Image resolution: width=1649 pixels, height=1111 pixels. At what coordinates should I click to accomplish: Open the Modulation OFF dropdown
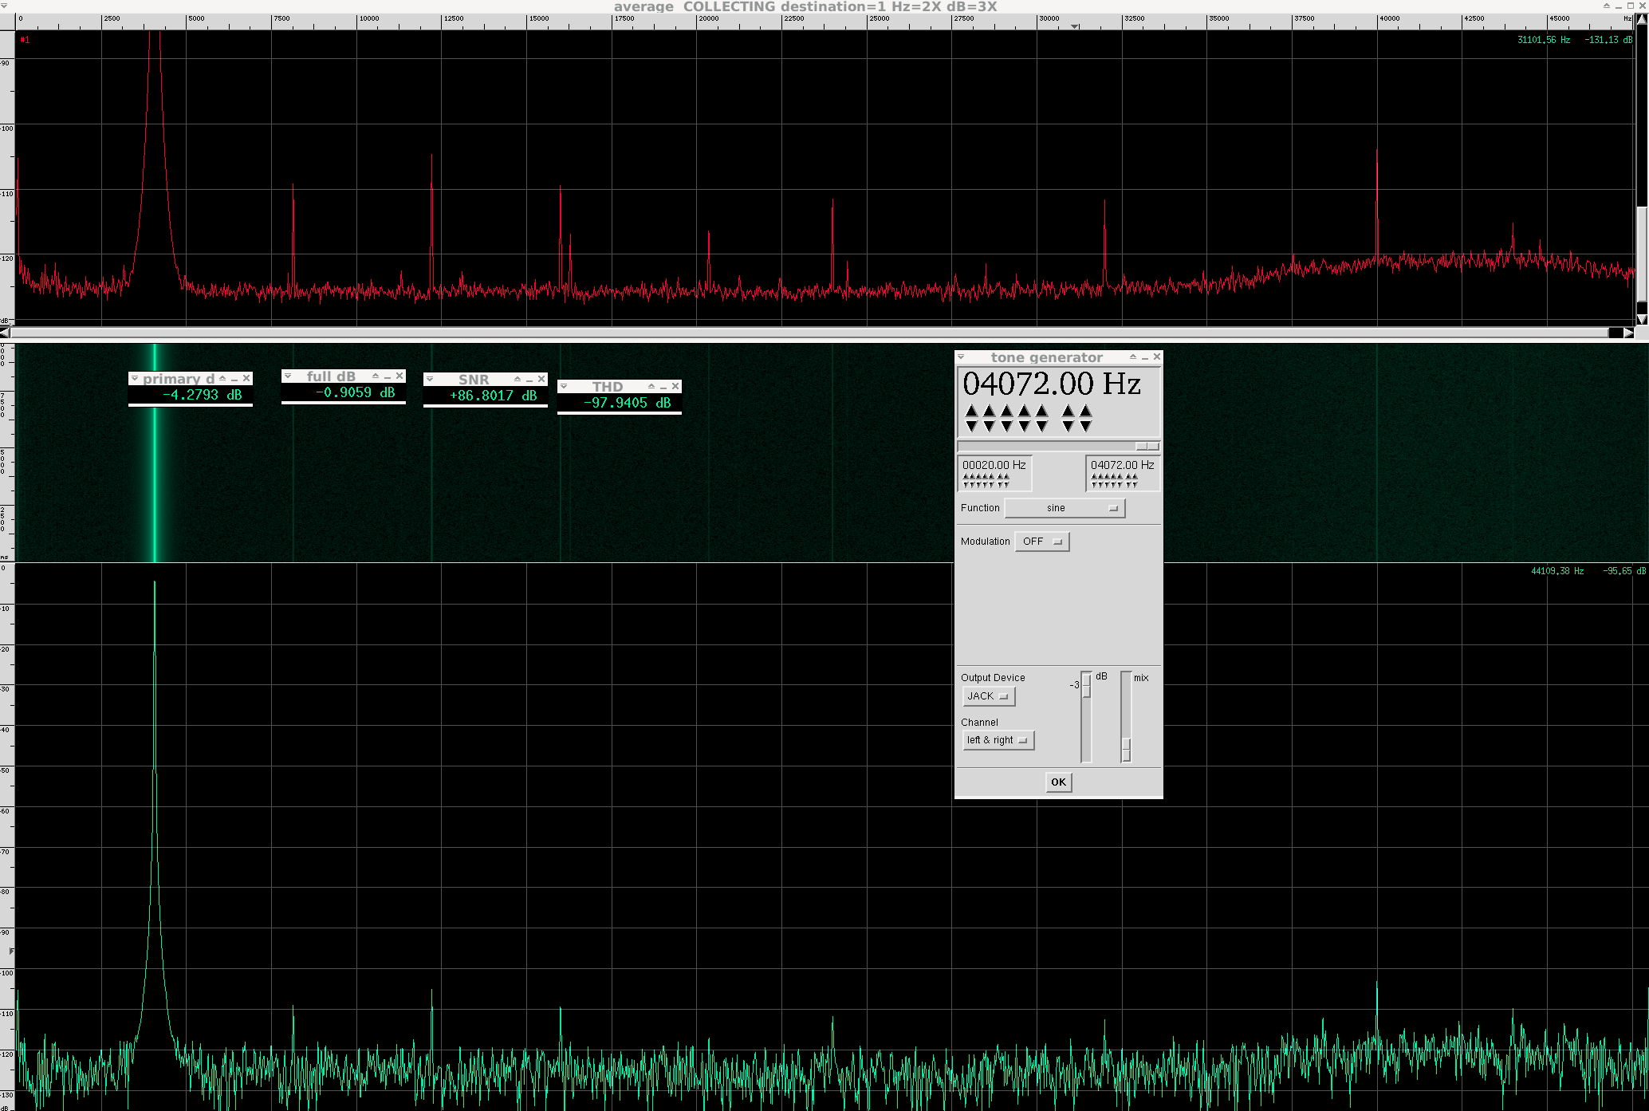pyautogui.click(x=1041, y=542)
